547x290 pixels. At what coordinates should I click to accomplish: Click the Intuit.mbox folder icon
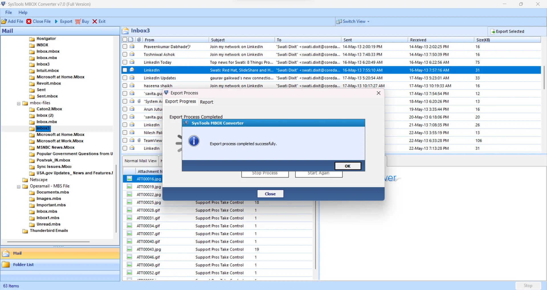tap(32, 71)
